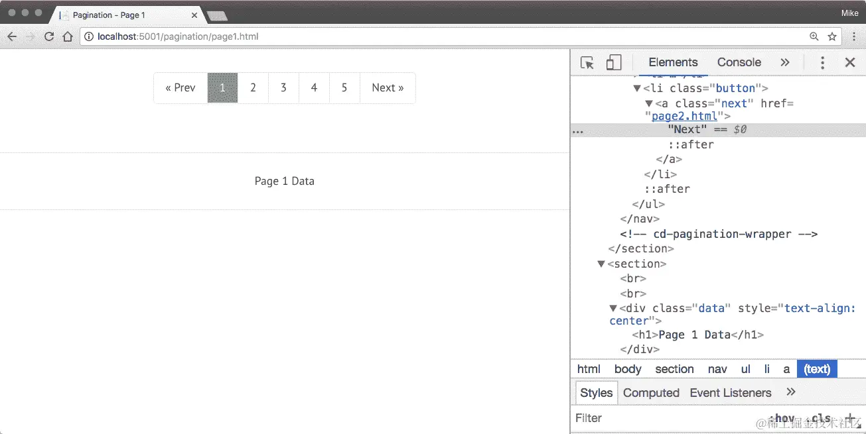Go to pagination page 2

(253, 87)
